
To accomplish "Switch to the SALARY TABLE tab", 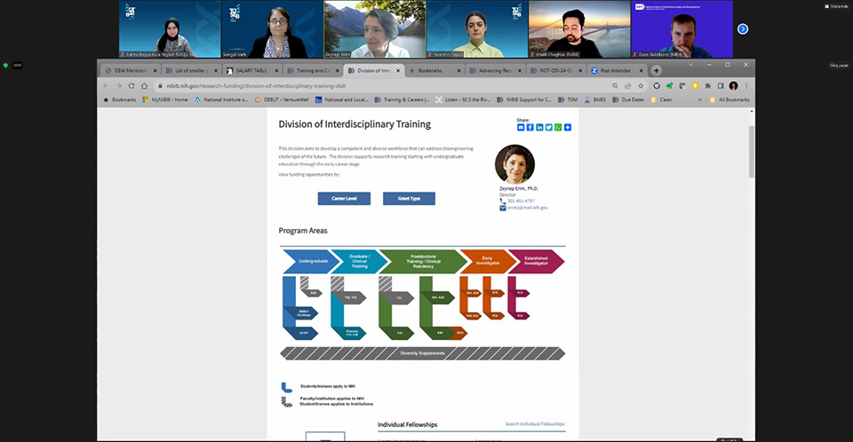I will tap(252, 70).
